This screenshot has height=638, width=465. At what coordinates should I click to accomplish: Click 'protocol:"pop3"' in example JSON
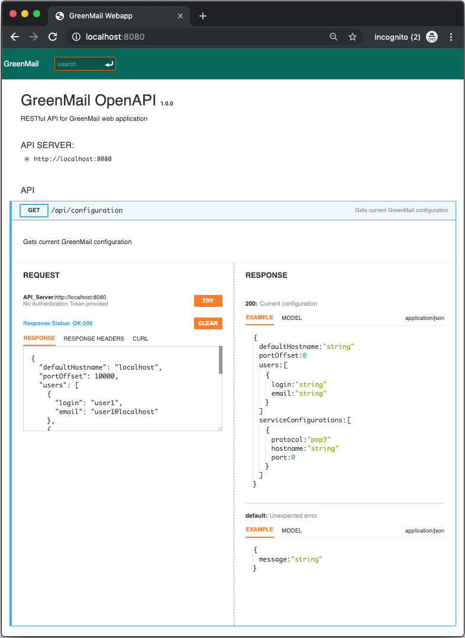(x=301, y=440)
